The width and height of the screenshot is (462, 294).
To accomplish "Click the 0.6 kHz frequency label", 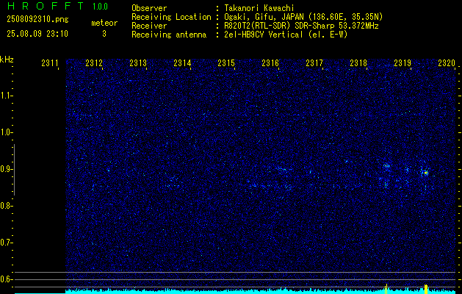I will pyautogui.click(x=6, y=279).
